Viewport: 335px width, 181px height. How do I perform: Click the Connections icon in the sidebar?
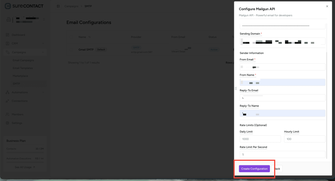(8, 101)
